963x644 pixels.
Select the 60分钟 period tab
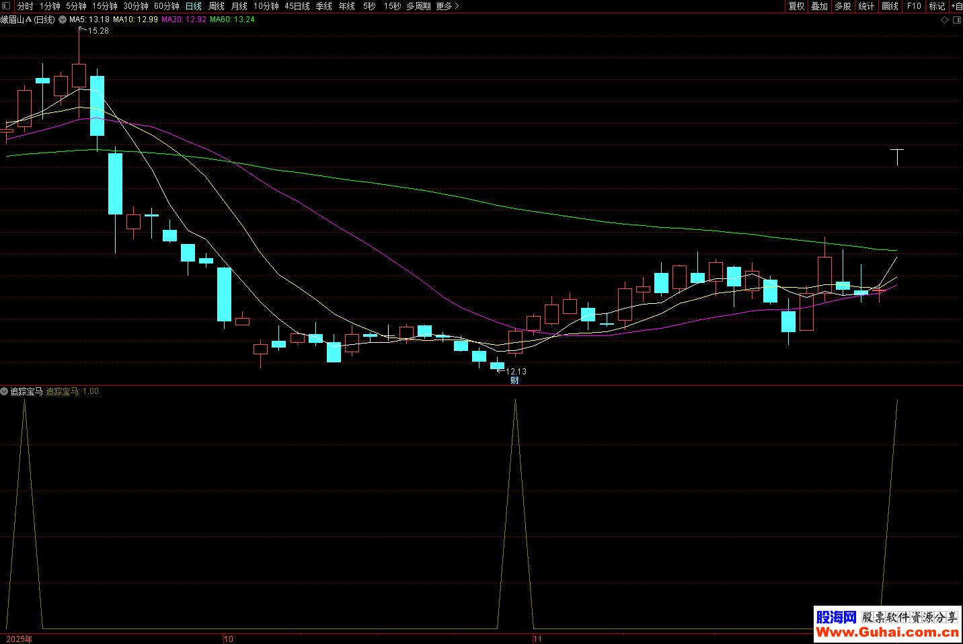click(167, 6)
